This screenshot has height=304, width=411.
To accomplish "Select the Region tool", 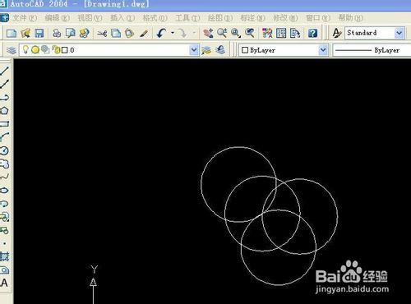I will coord(4,270).
